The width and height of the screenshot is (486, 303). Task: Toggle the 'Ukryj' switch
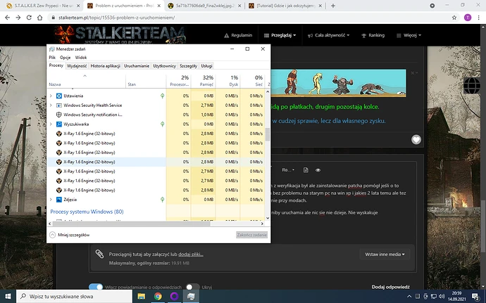[192, 287]
